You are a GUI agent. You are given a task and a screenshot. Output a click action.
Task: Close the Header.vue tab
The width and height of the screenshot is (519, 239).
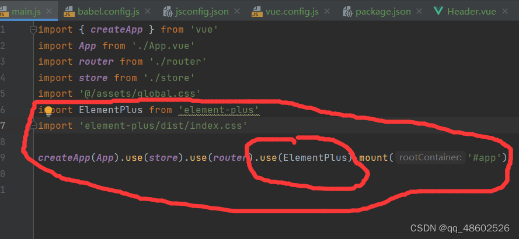pos(505,11)
